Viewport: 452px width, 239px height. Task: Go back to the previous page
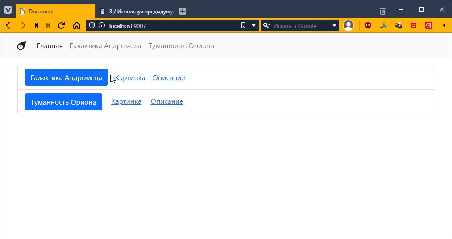[x=8, y=26]
